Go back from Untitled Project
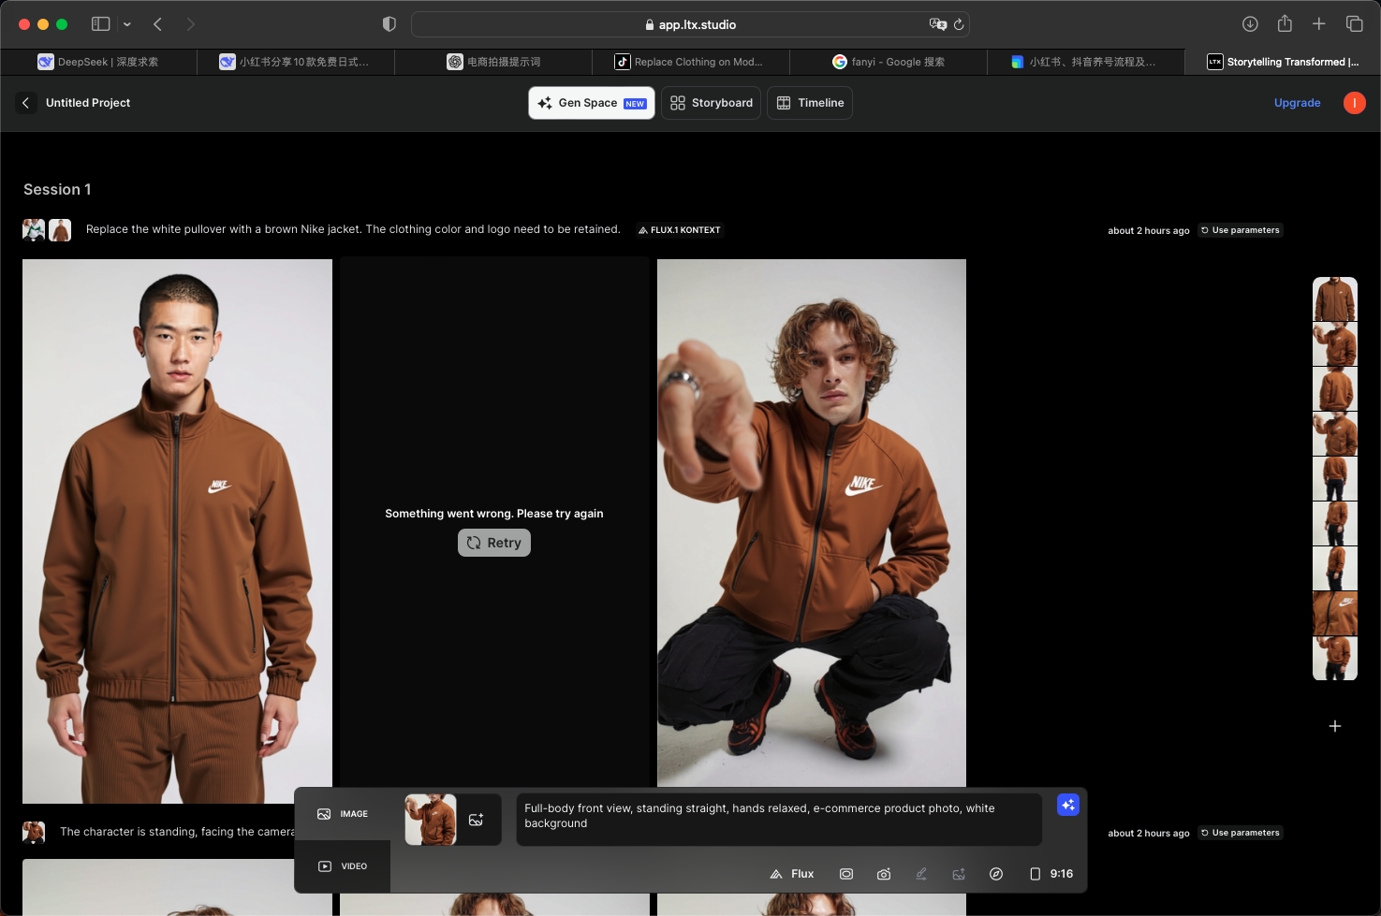The width and height of the screenshot is (1381, 916). [x=25, y=103]
